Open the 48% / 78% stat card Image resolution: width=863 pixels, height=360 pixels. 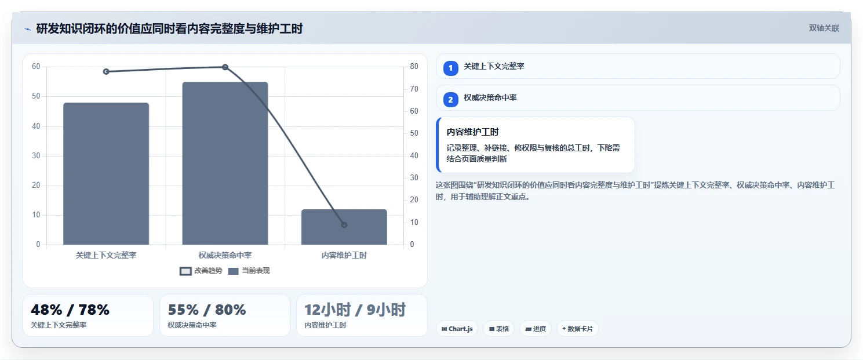(x=88, y=315)
